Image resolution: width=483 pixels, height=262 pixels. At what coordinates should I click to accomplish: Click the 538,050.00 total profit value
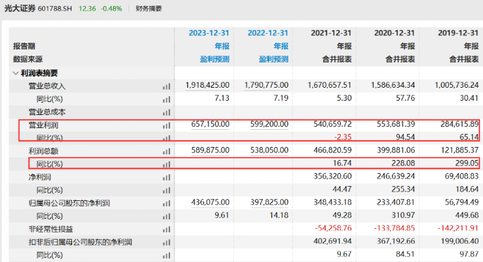pyautogui.click(x=269, y=150)
